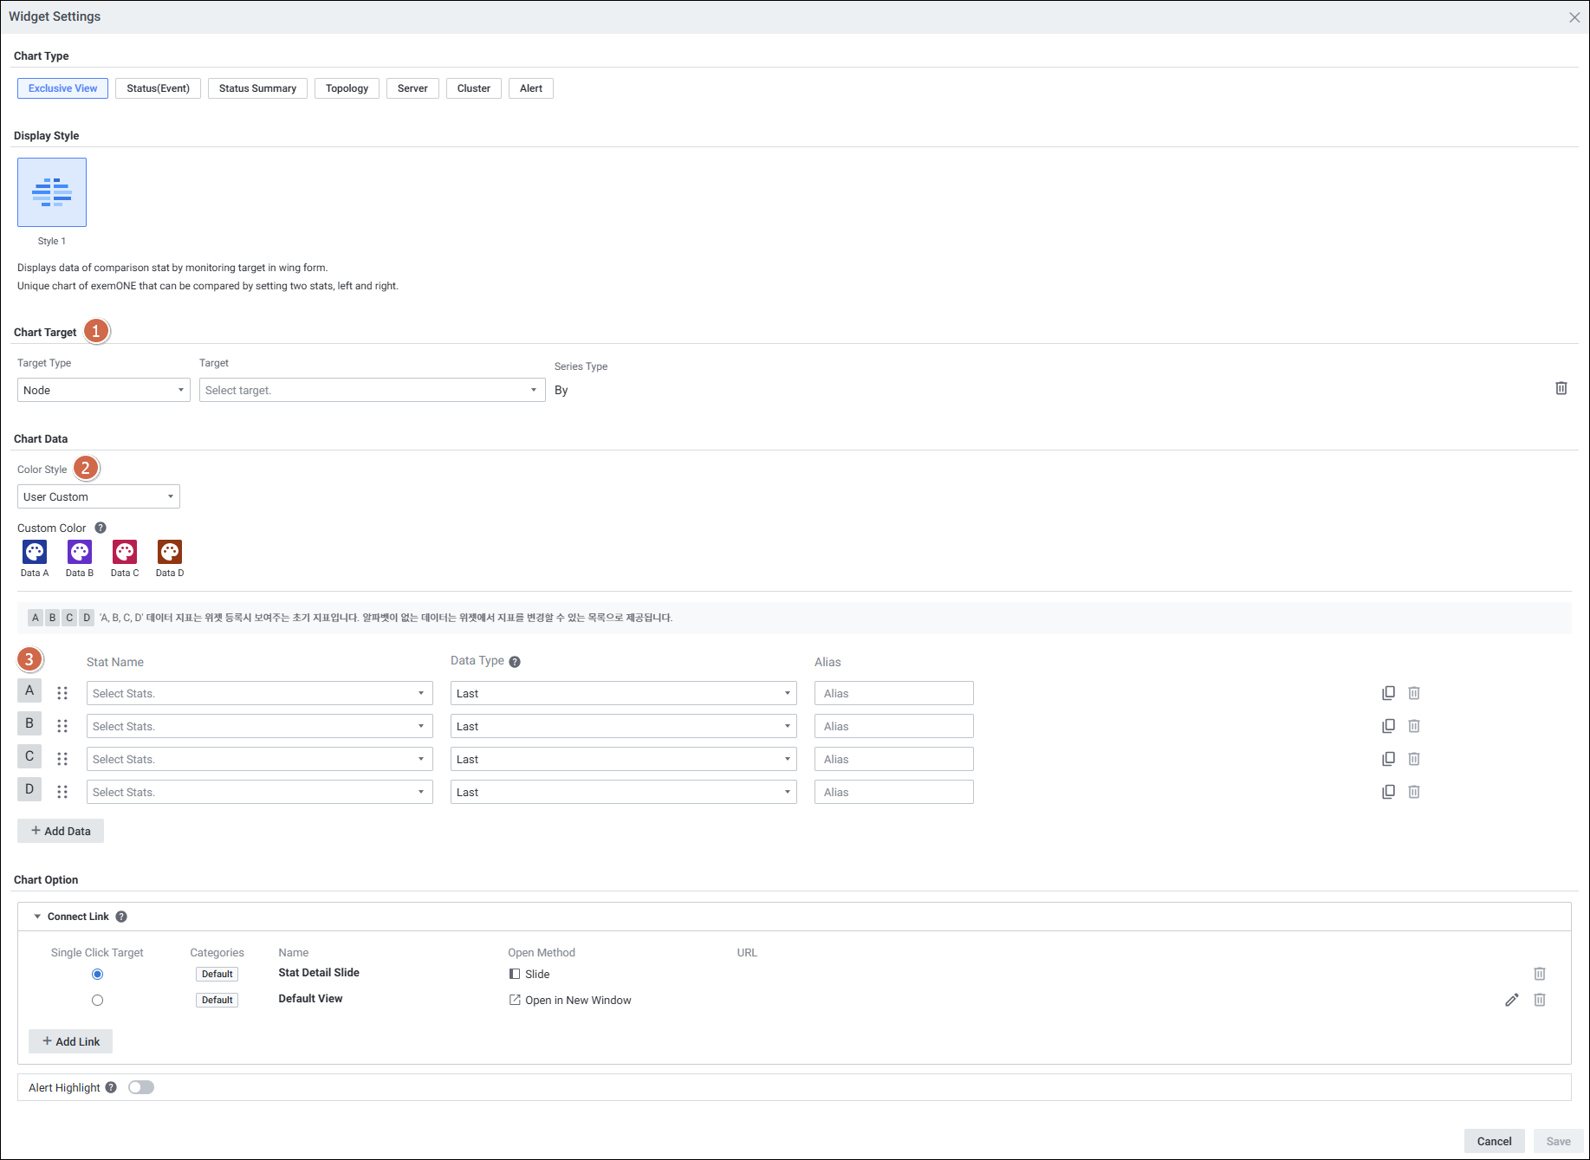The image size is (1590, 1160).
Task: Click the Chart Target row delete trash icon
Action: (x=1561, y=388)
